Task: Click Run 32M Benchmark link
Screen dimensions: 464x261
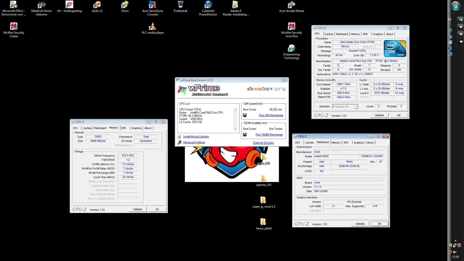Action: coord(271,115)
